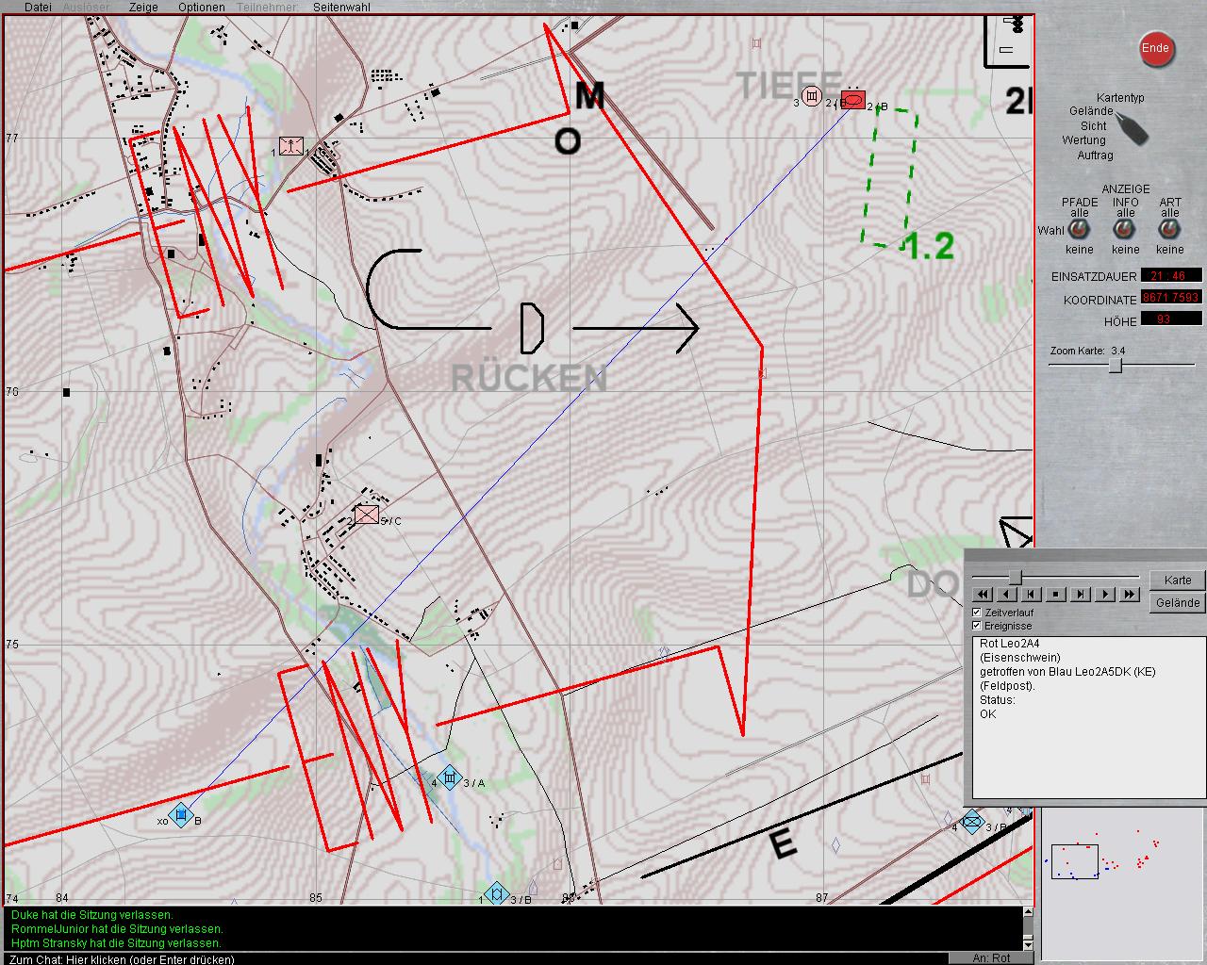
Task: Uncheck the Ereignisse checkbox
Action: coord(977,626)
